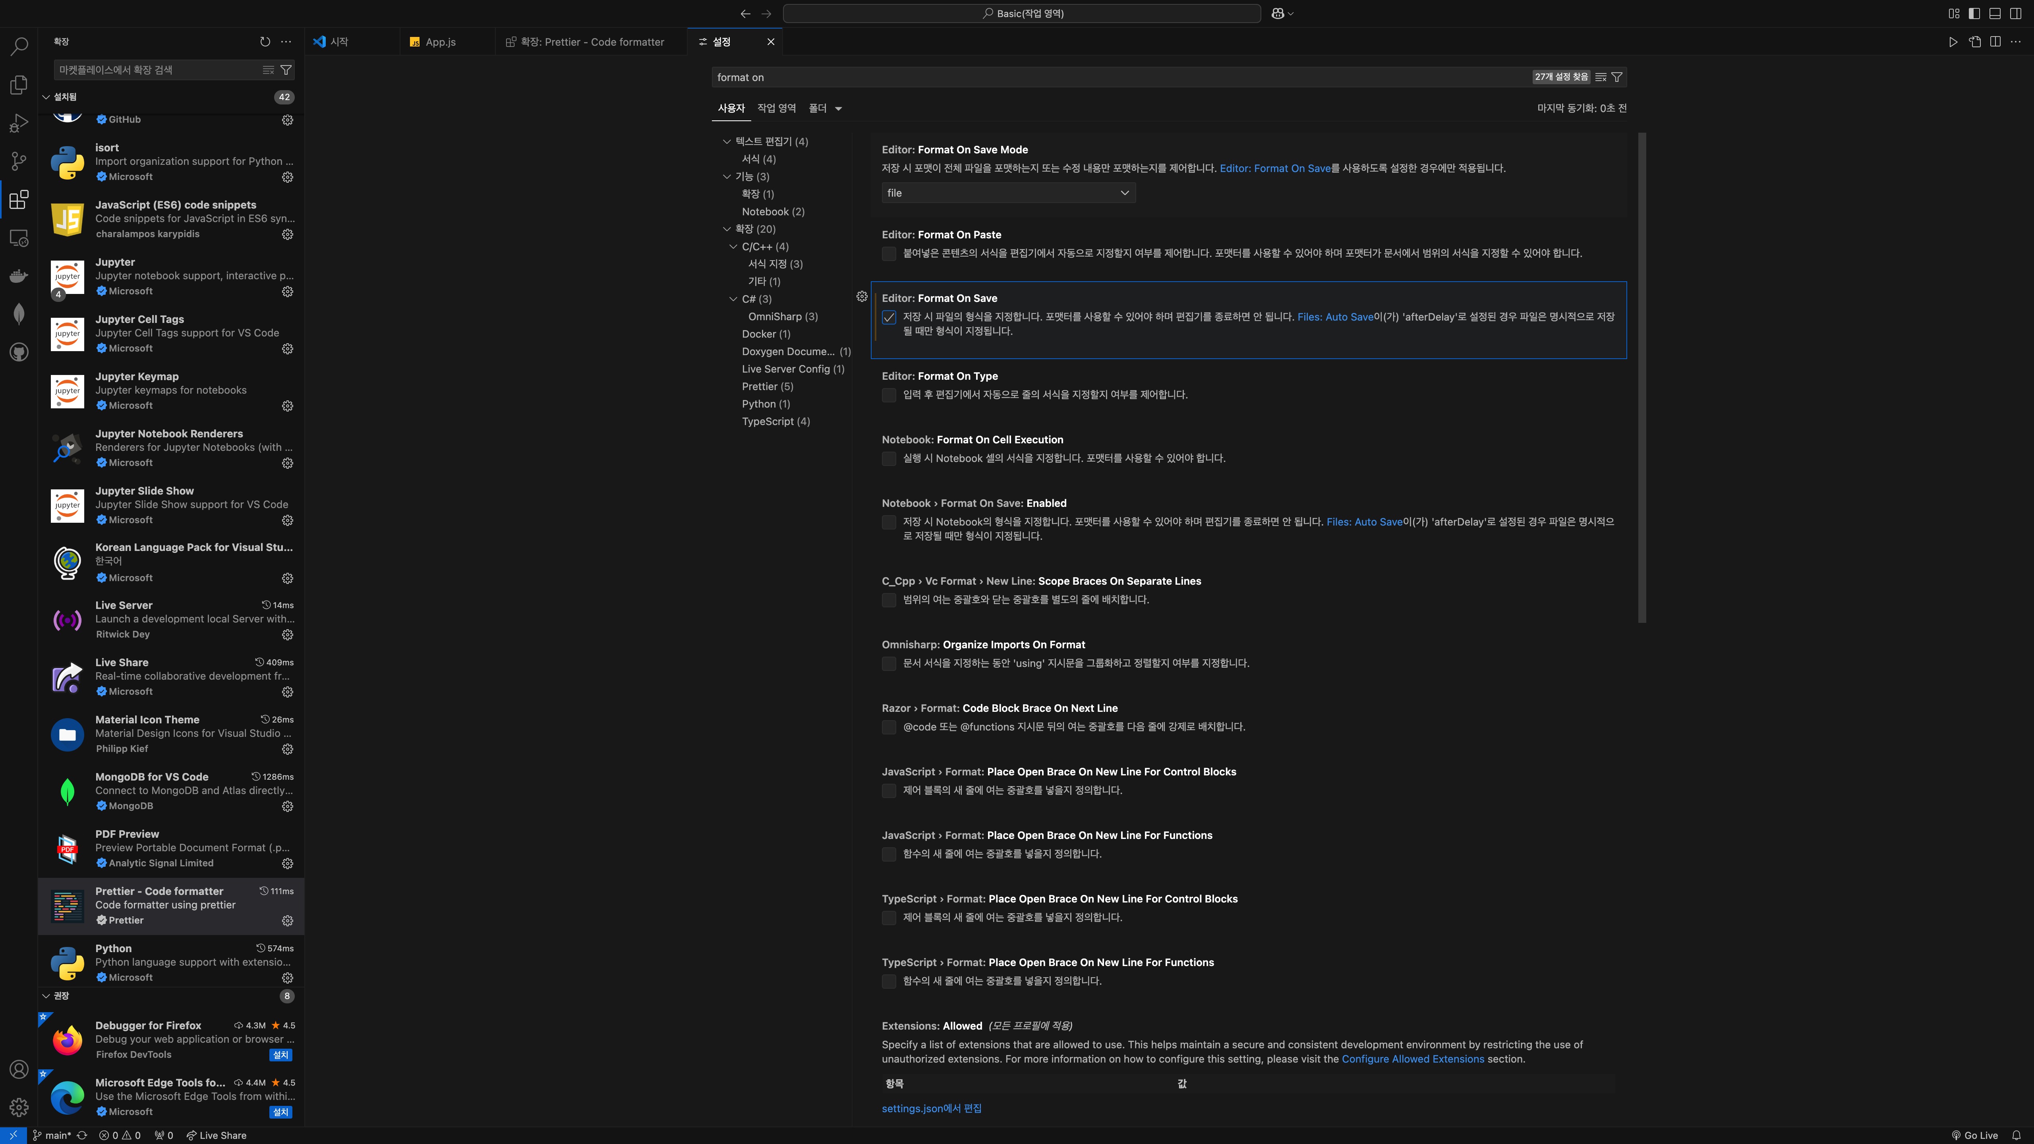Open Run and Debug view icon
Image resolution: width=2034 pixels, height=1144 pixels.
[19, 123]
